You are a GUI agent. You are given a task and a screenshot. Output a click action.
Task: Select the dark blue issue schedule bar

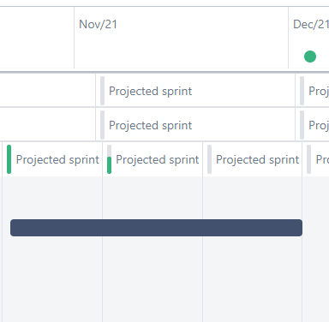[156, 228]
